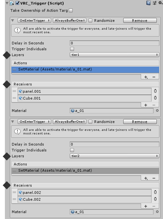Image resolution: width=163 pixels, height=219 pixels.
Task: Collapse the VRC_Trigger component foldout arrow
Action: [x=7, y=3]
